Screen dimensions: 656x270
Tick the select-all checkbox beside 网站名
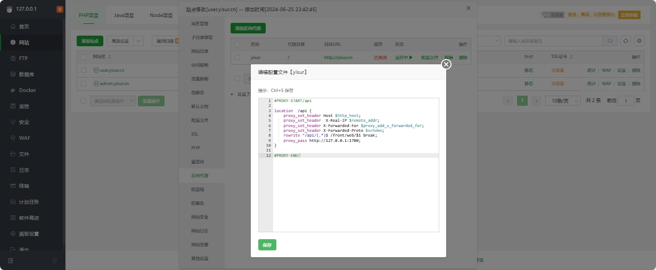pos(84,56)
